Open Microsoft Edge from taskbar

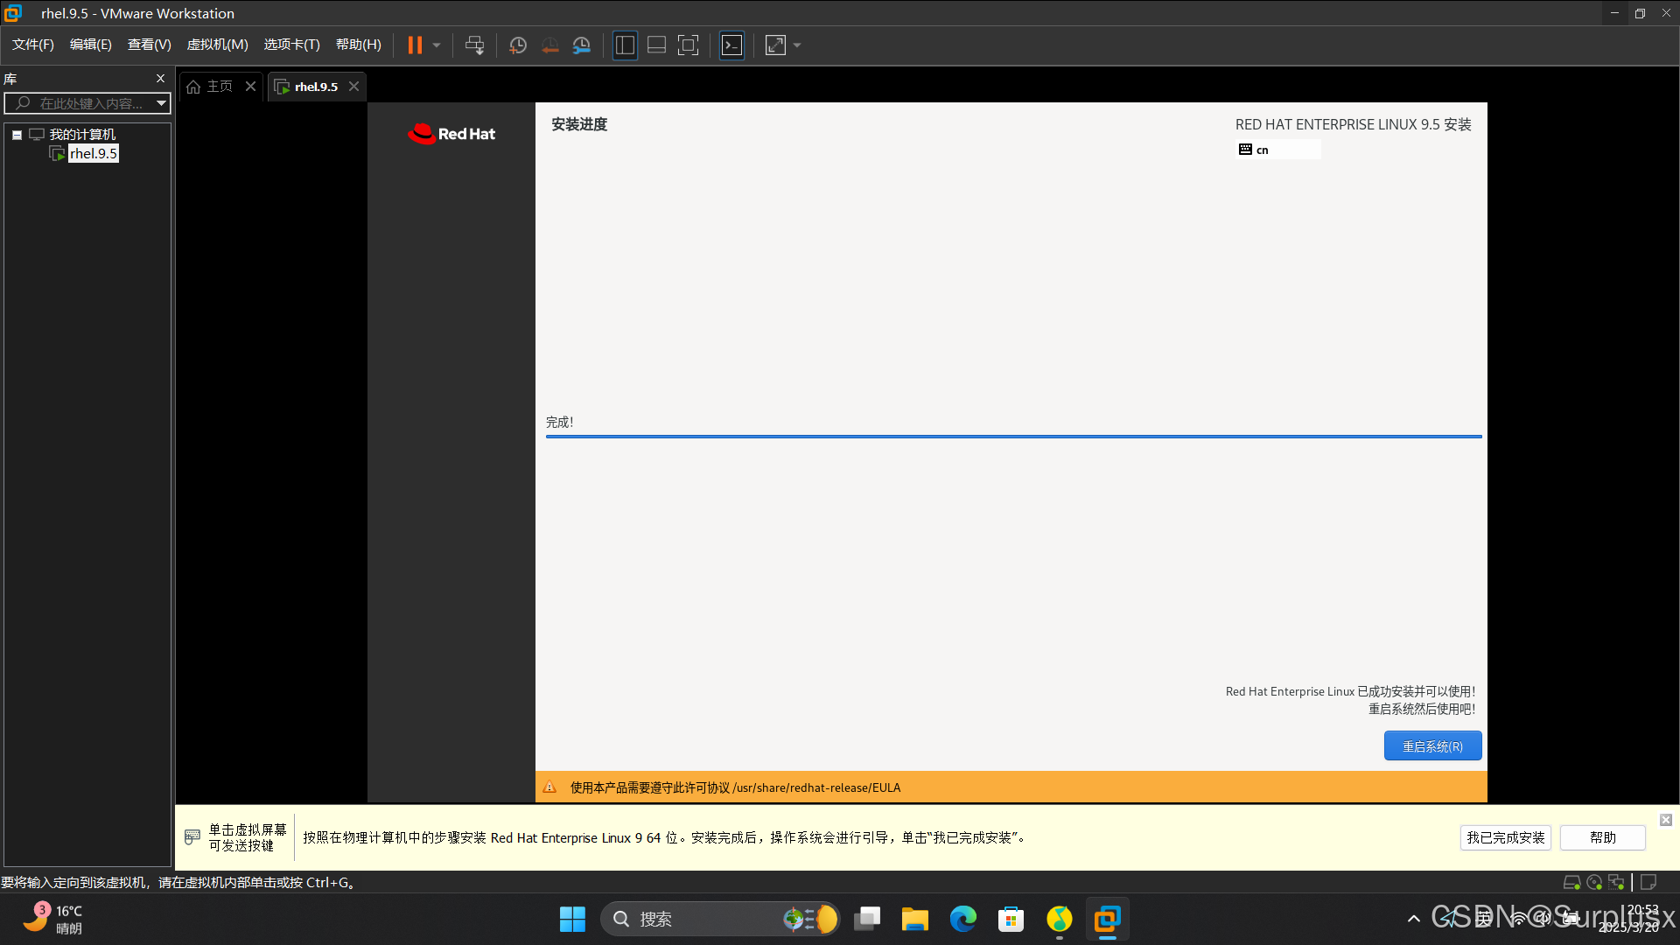click(962, 919)
